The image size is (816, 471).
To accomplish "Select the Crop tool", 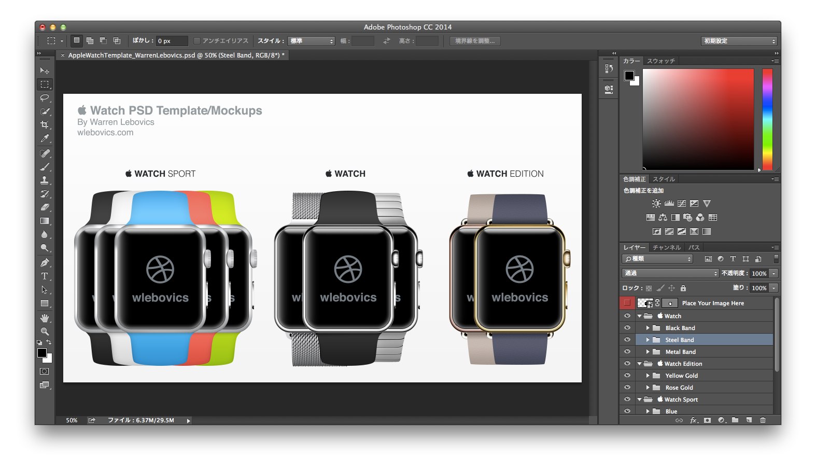I will pos(45,124).
